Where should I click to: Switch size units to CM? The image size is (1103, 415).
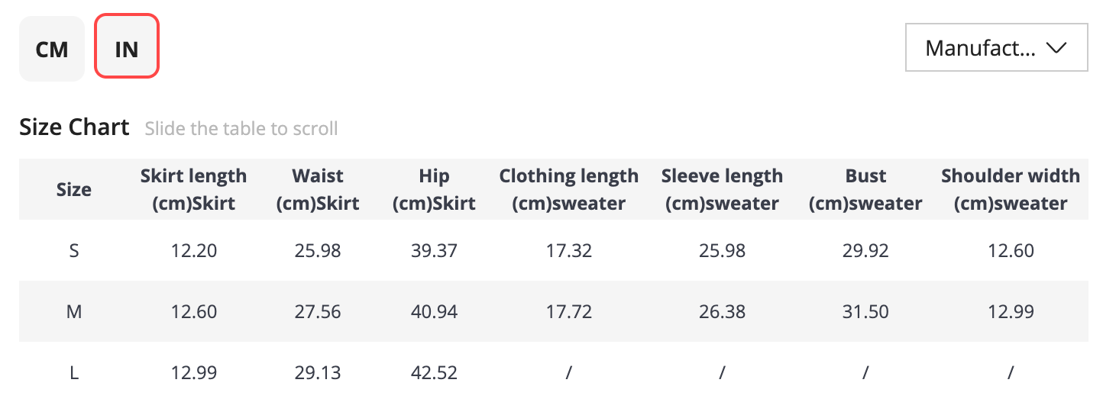click(52, 49)
